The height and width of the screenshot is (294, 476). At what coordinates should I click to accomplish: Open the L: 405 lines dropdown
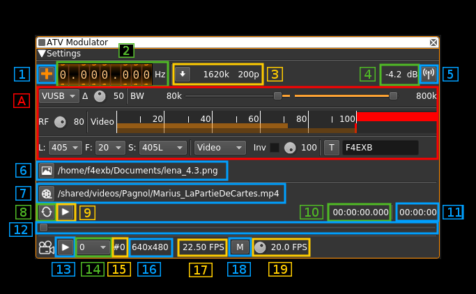pyautogui.click(x=65, y=148)
